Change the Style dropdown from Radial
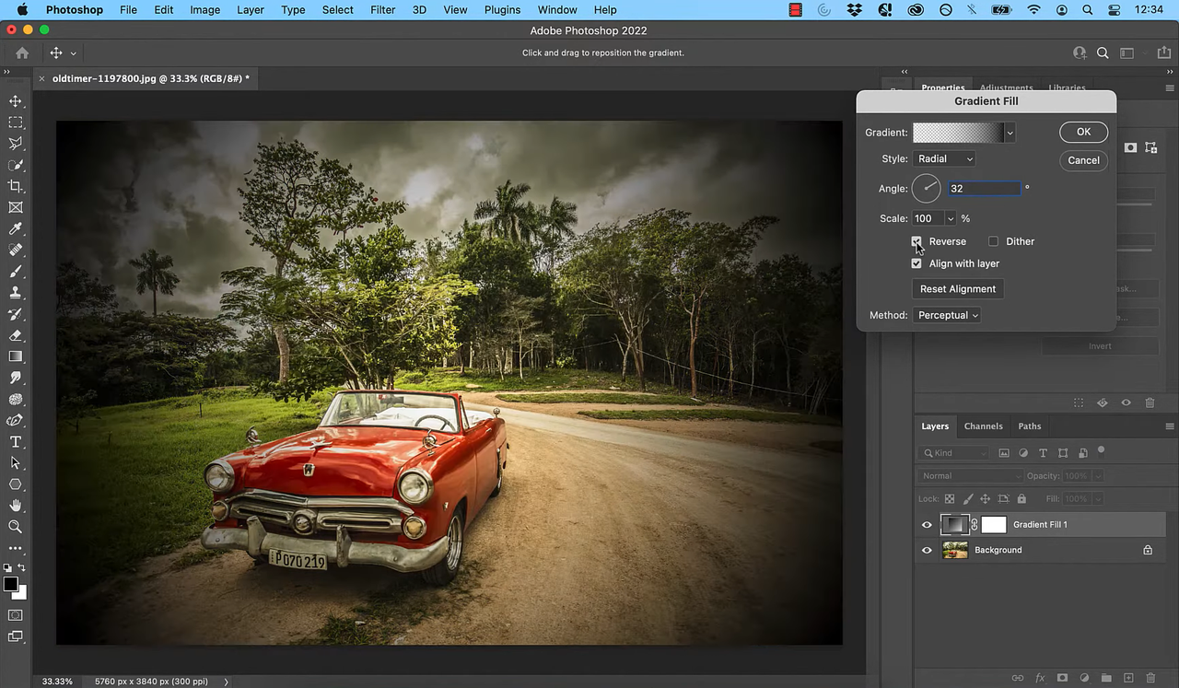1179x688 pixels. pyautogui.click(x=944, y=158)
